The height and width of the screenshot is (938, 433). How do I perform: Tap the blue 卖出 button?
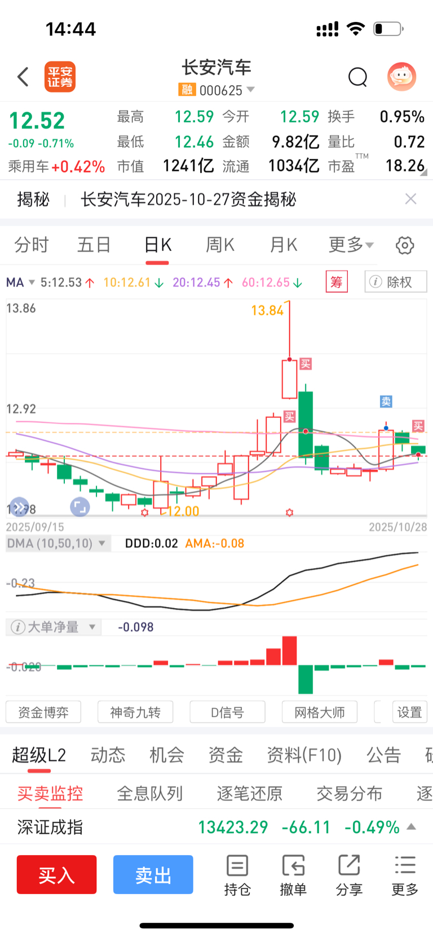(x=153, y=874)
